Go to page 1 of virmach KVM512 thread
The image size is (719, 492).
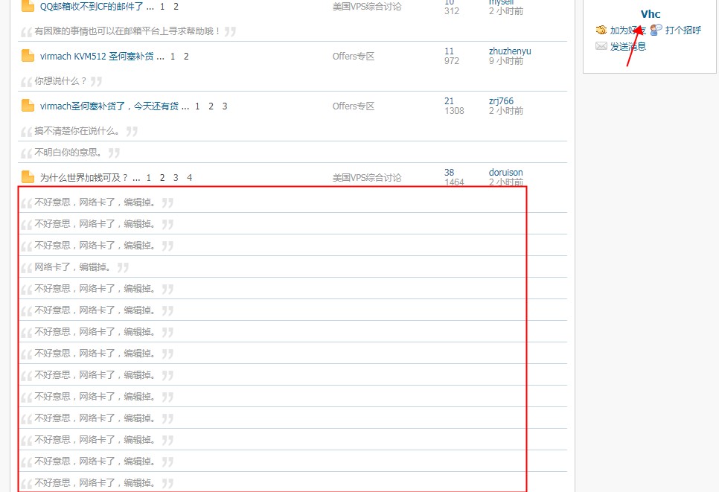[x=173, y=57]
